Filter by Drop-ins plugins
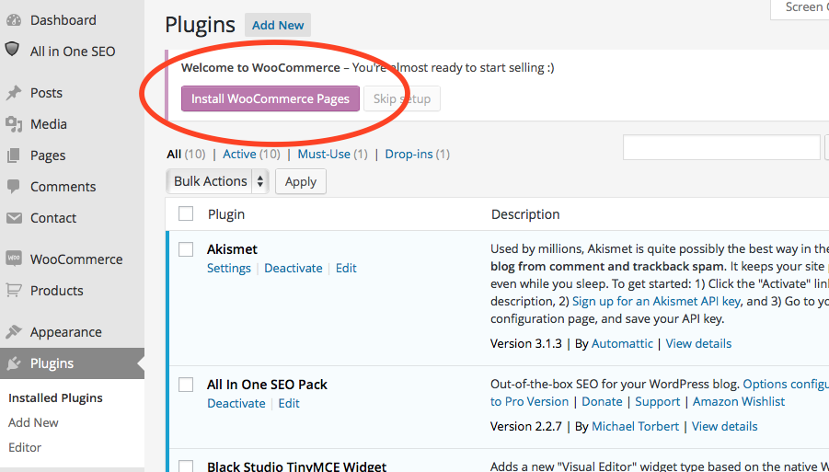The width and height of the screenshot is (829, 472). point(409,154)
